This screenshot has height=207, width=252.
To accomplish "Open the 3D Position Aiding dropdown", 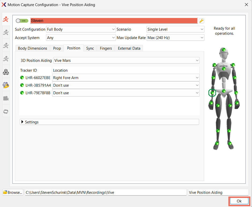I will tap(126, 61).
